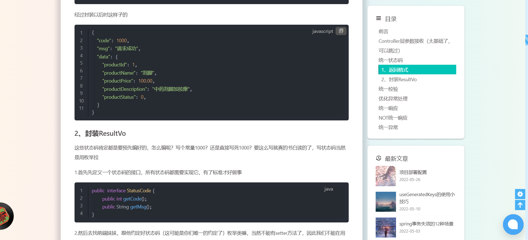Open spring事务失效的12种场景 article

point(426,224)
